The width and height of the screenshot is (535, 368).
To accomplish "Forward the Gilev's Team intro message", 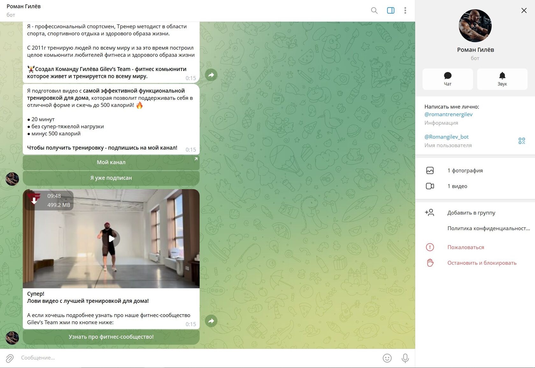I will (211, 75).
